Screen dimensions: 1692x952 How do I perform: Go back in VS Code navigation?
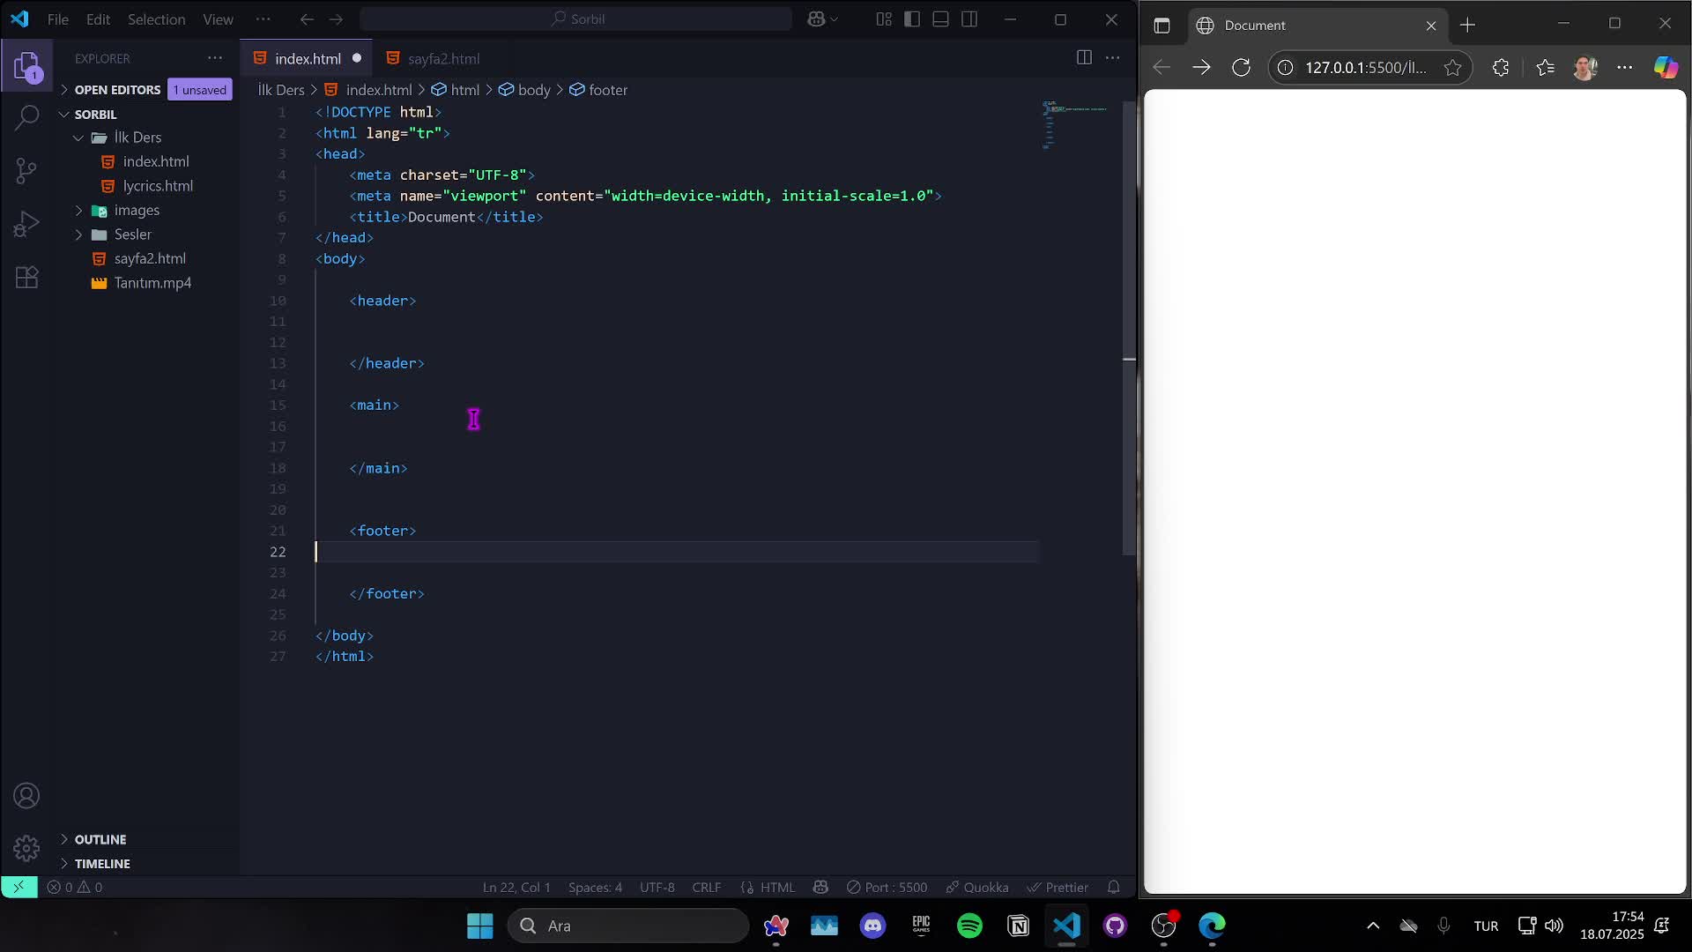(307, 19)
